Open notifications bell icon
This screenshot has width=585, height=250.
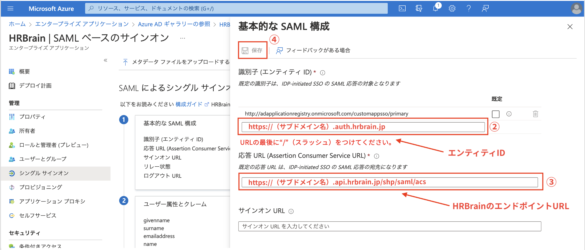[435, 9]
